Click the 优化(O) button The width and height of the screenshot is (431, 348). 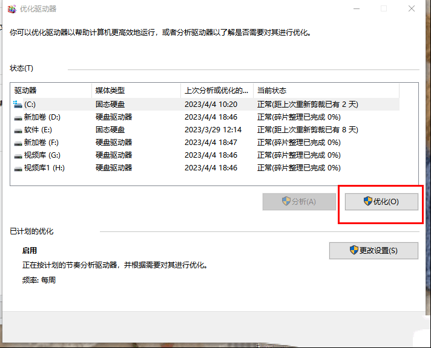tap(381, 202)
